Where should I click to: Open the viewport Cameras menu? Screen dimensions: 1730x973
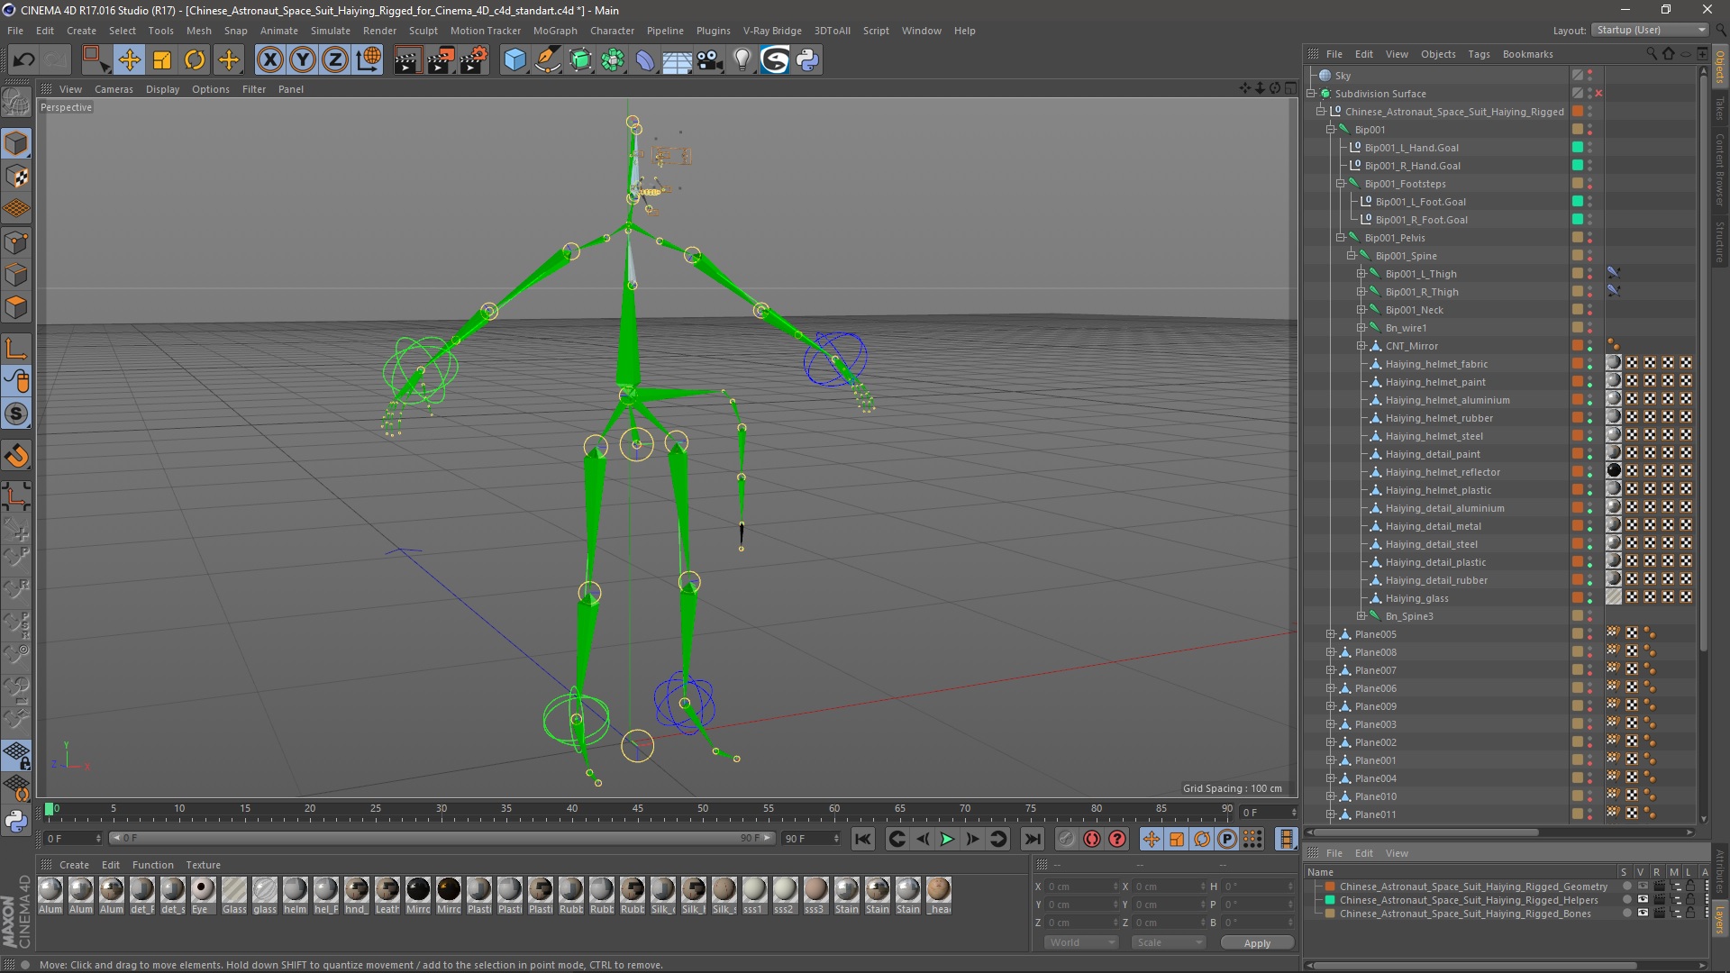coord(114,89)
